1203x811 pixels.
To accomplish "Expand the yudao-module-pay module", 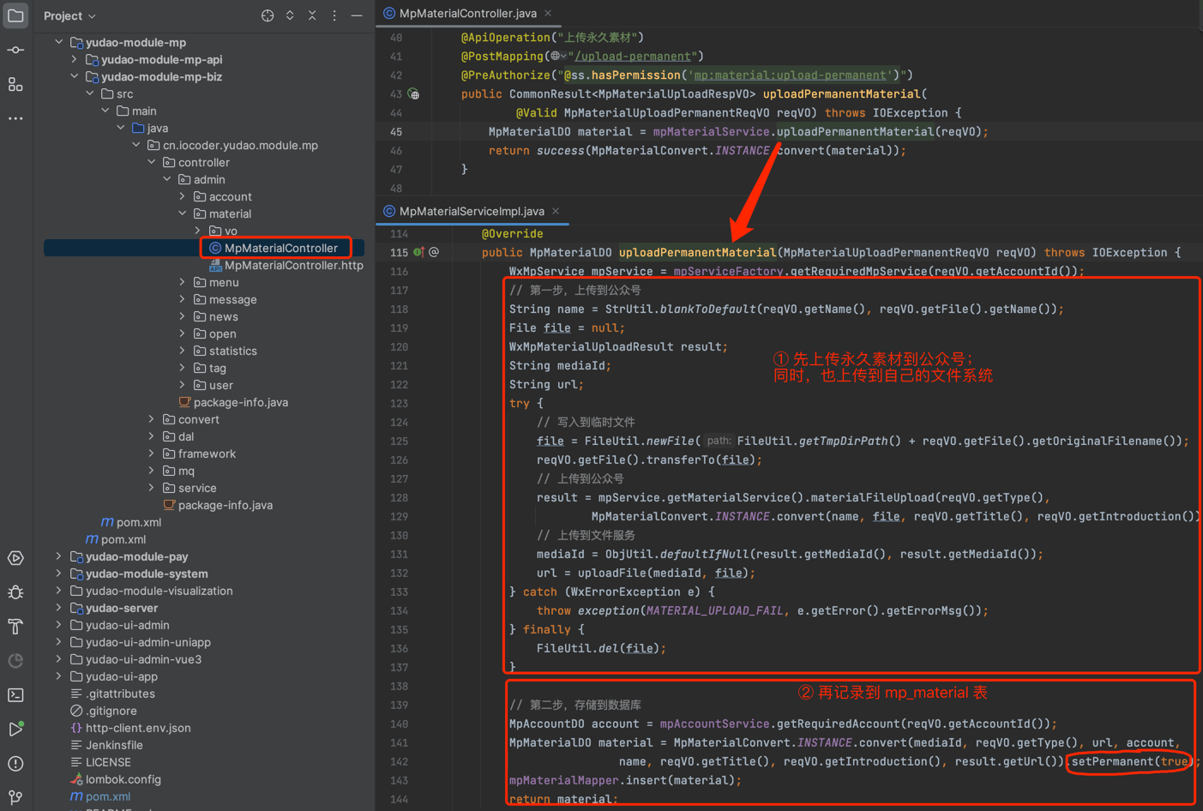I will pyautogui.click(x=58, y=556).
